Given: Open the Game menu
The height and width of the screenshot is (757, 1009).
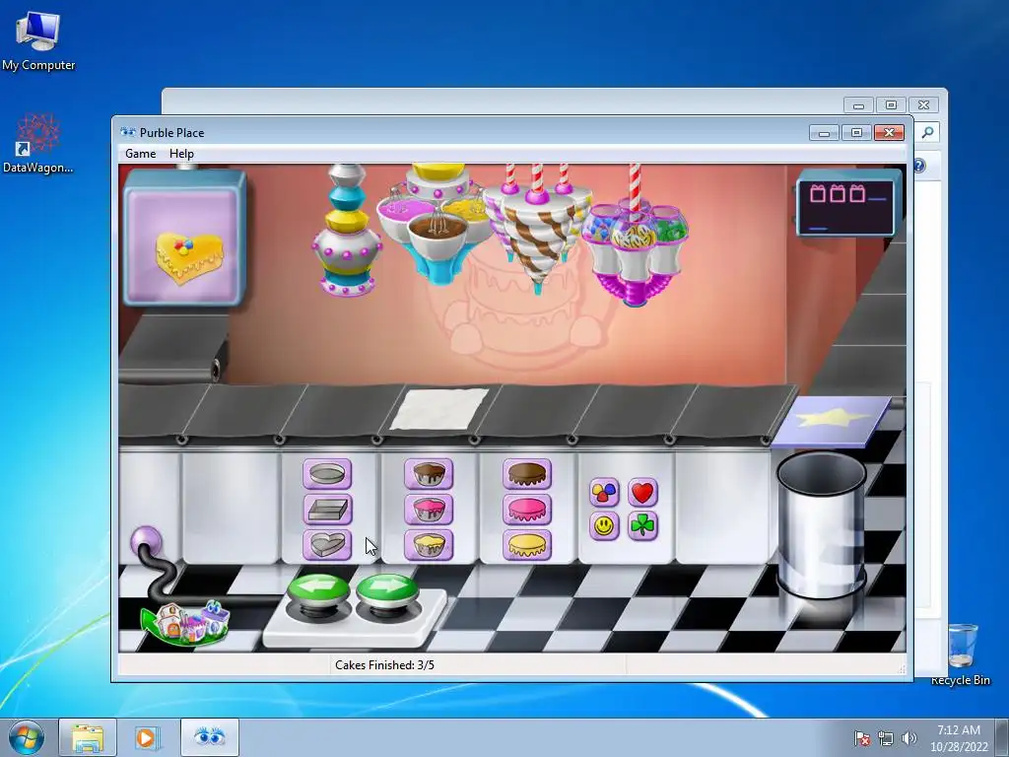Looking at the screenshot, I should [140, 154].
